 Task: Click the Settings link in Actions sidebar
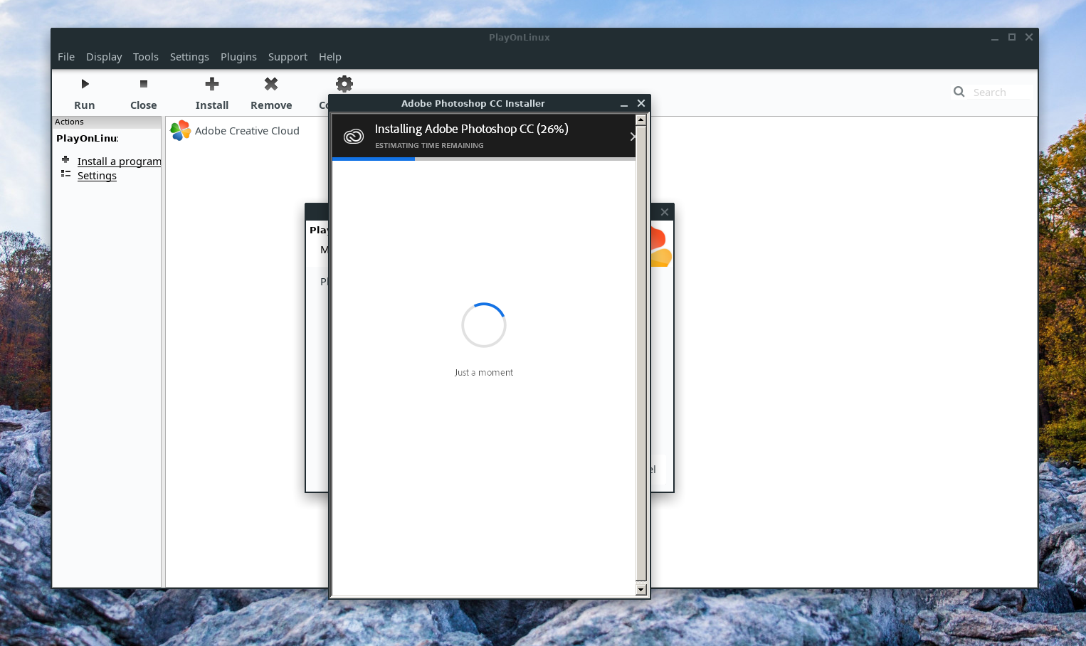click(x=97, y=176)
